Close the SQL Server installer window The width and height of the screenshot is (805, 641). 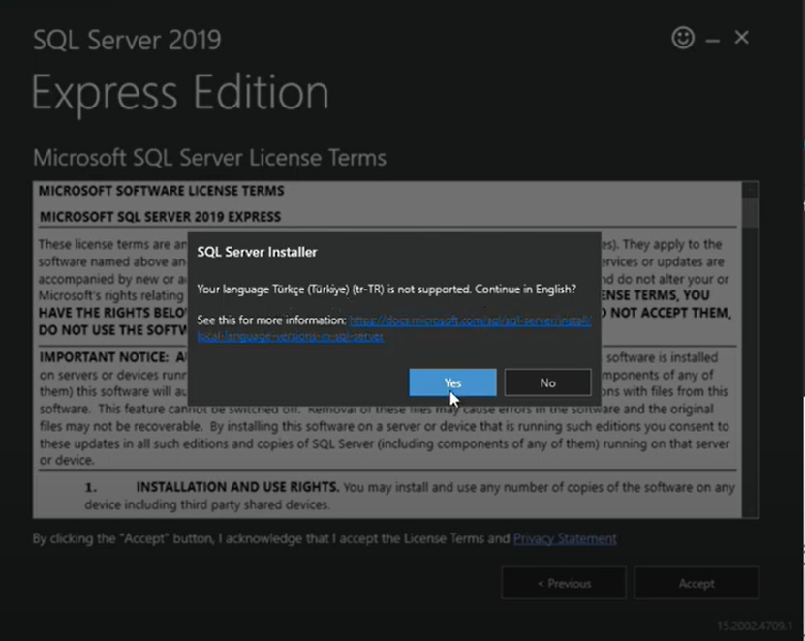pyautogui.click(x=741, y=38)
